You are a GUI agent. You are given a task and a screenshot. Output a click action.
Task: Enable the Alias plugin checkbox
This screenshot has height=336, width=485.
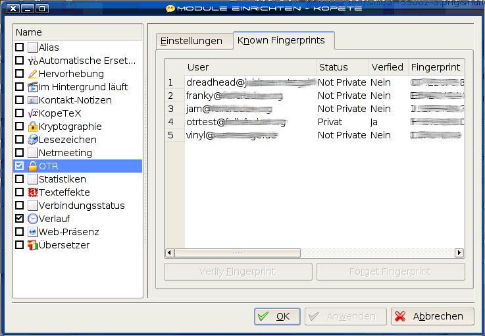pos(20,47)
